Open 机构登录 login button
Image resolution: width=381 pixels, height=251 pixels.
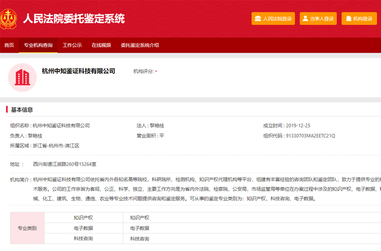(x=359, y=19)
